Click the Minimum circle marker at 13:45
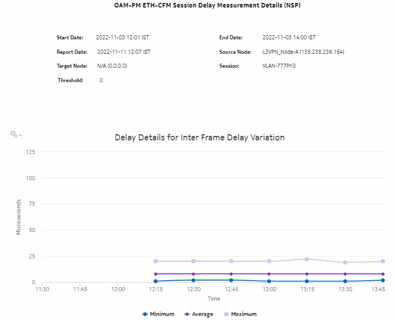The width and height of the screenshot is (396, 321). [383, 280]
